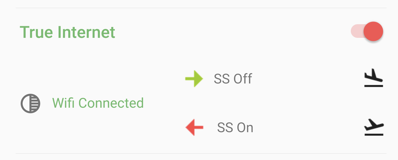Open the SS Off rule entry
Image resolution: width=398 pixels, height=160 pixels.
tap(233, 79)
